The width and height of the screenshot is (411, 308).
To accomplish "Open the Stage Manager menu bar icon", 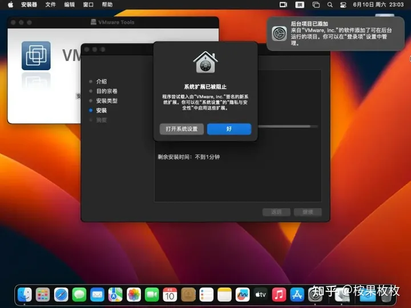I will click(x=316, y=5).
